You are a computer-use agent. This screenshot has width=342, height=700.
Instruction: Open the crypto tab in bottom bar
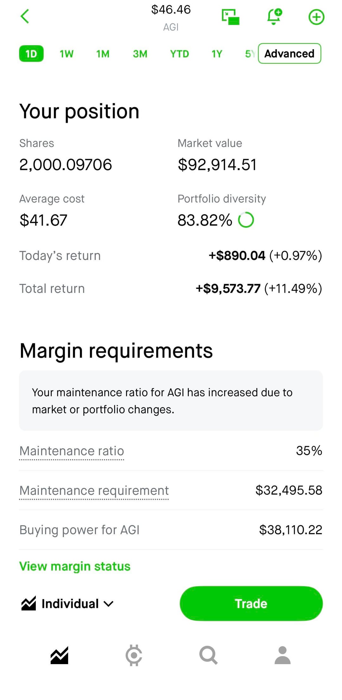[x=134, y=655]
